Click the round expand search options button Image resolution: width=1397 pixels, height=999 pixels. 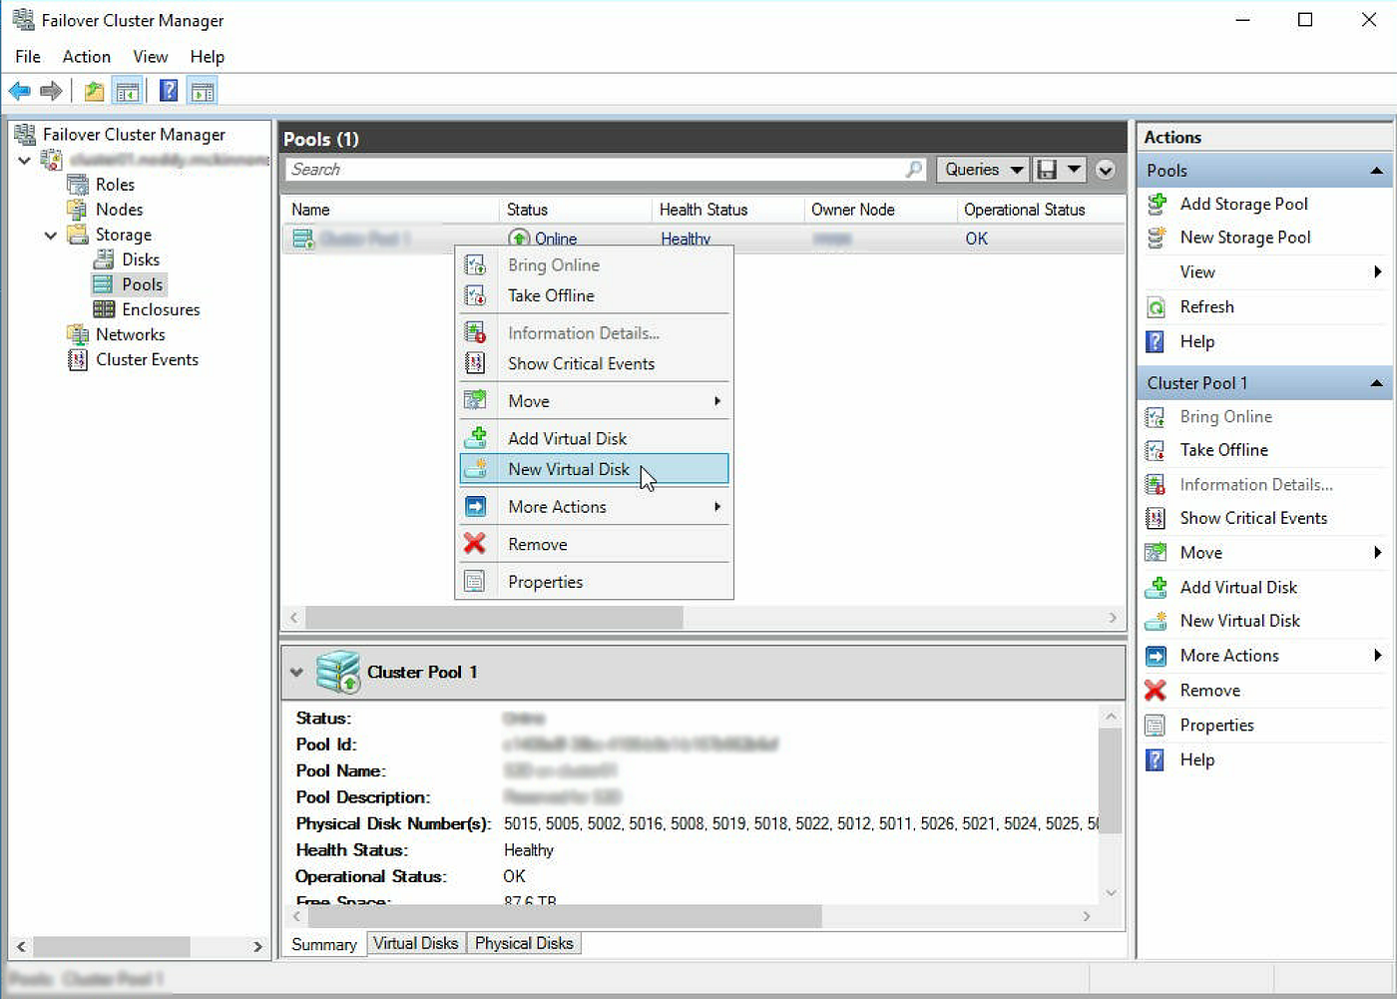tap(1106, 170)
